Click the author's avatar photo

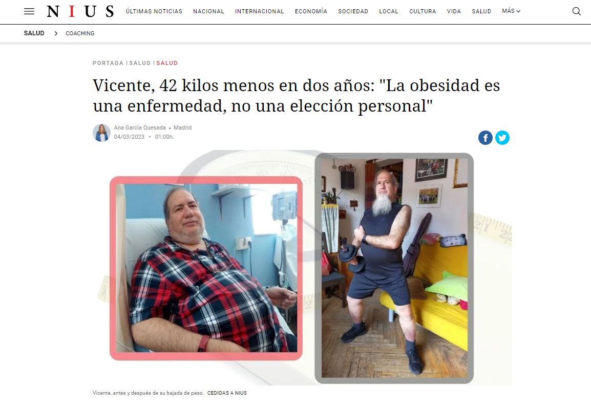point(102,133)
